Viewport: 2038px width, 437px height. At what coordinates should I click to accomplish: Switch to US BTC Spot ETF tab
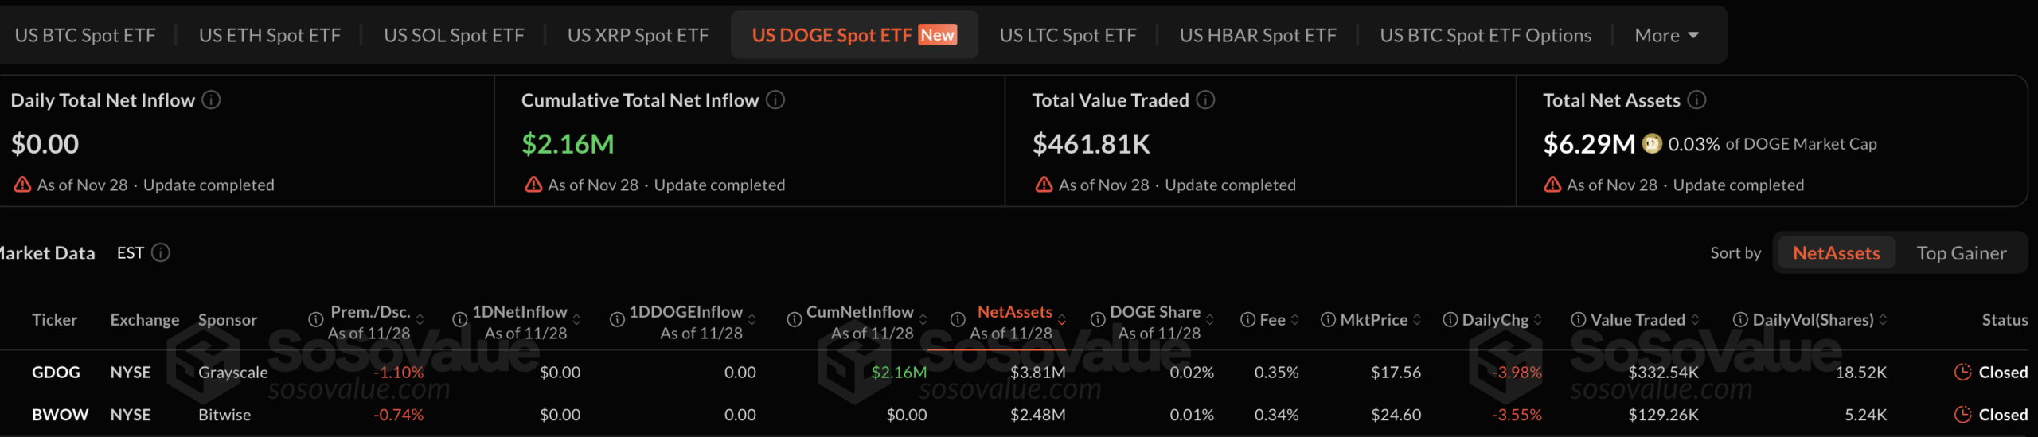(85, 35)
